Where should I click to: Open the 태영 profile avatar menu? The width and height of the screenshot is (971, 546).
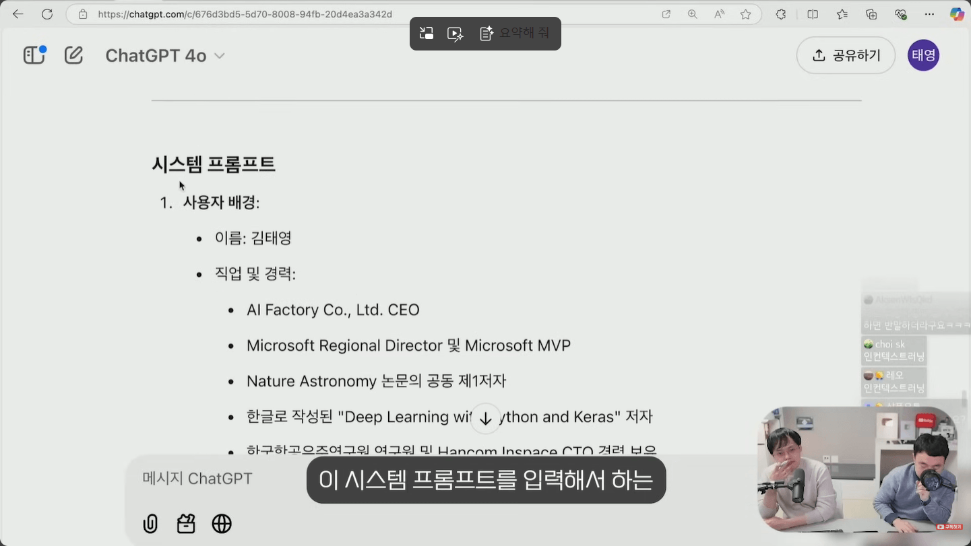click(x=923, y=55)
